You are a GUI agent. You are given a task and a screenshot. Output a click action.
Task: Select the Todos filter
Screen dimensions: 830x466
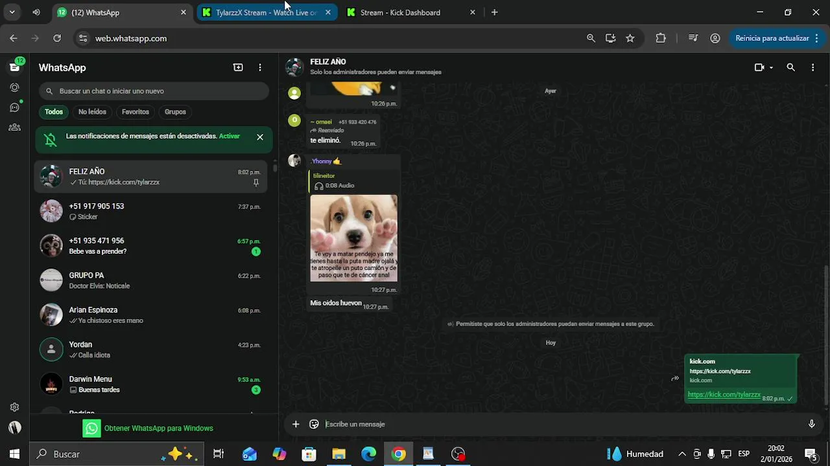click(x=54, y=112)
